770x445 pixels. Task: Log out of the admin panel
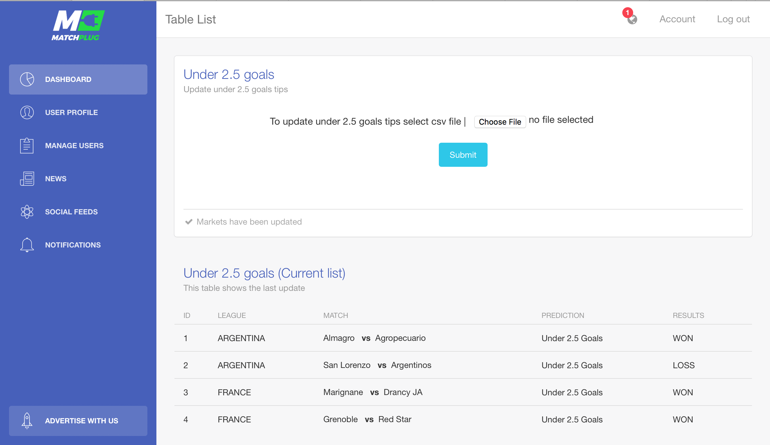733,19
